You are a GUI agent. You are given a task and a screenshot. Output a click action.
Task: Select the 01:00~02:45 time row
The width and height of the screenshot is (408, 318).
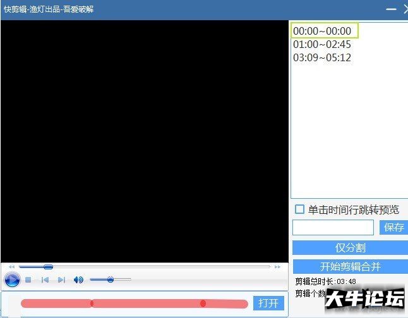(322, 44)
